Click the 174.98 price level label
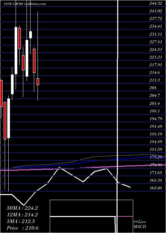Viewport: 166px width, 233px height. [x=155, y=165]
